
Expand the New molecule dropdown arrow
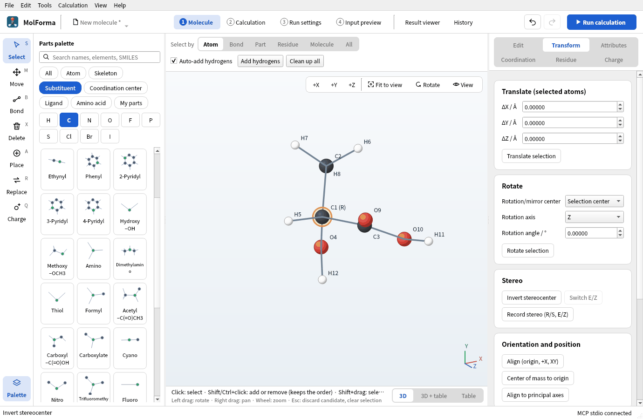[x=127, y=26]
